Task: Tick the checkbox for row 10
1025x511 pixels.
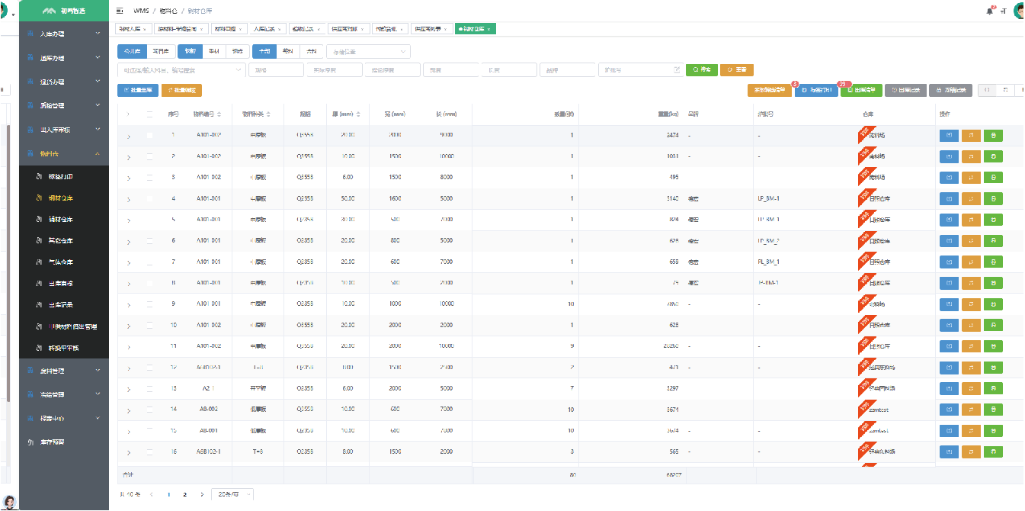Action: pos(149,325)
